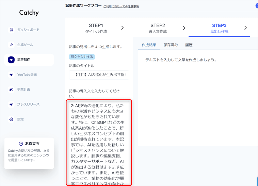Switch to the 保存済み tab

point(171,45)
